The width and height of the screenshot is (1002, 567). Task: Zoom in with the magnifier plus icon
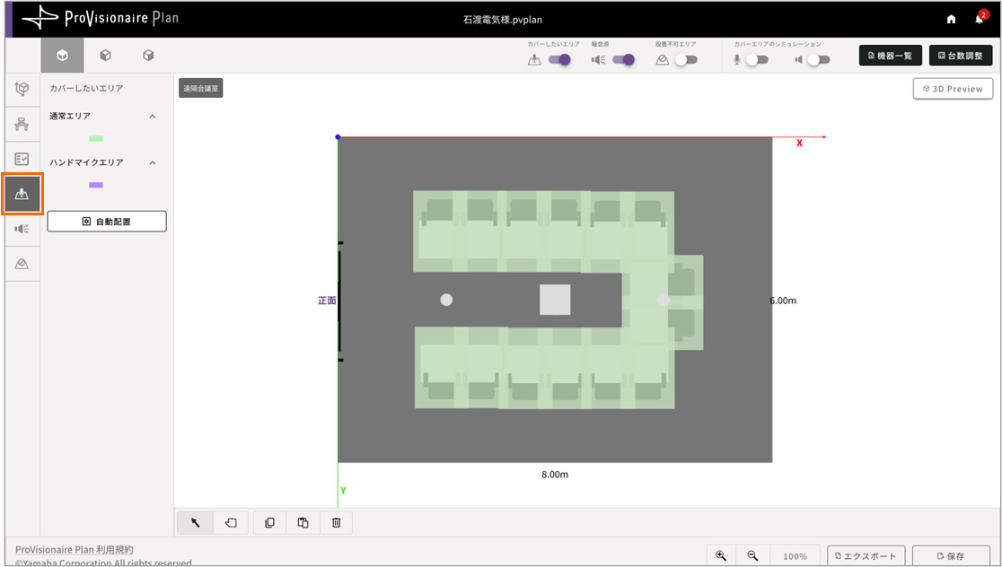click(x=721, y=556)
